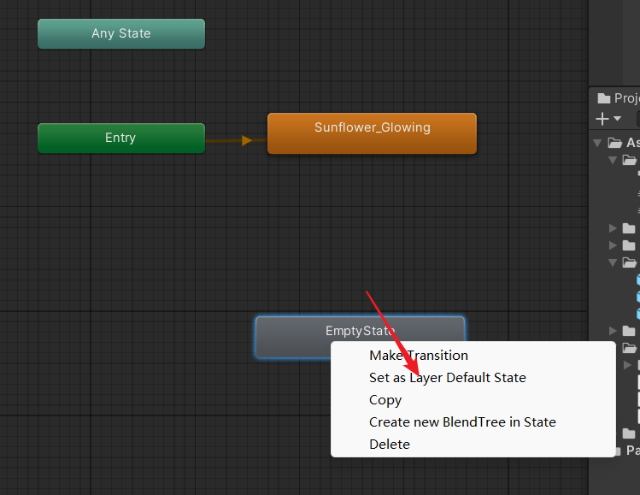Click the first subfolder icon under Assets
This screenshot has width=640, height=495.
tap(630, 160)
